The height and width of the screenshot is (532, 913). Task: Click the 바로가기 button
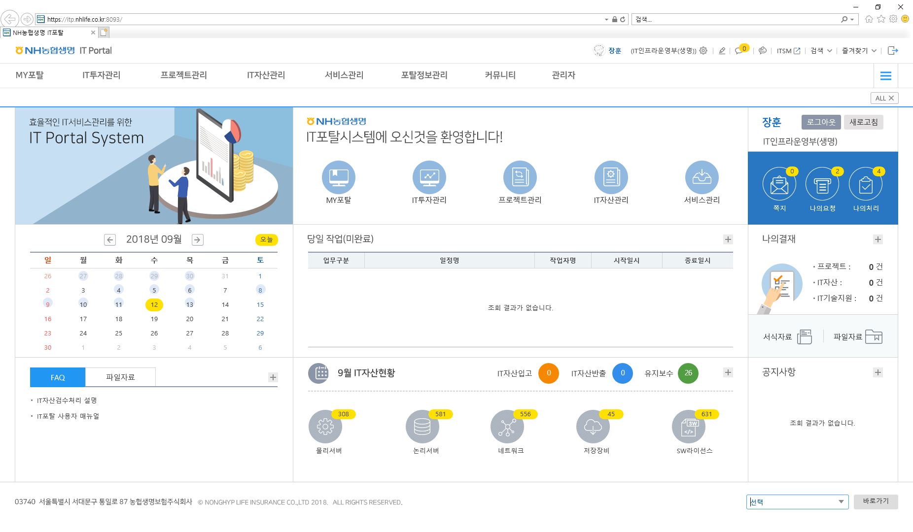click(876, 501)
